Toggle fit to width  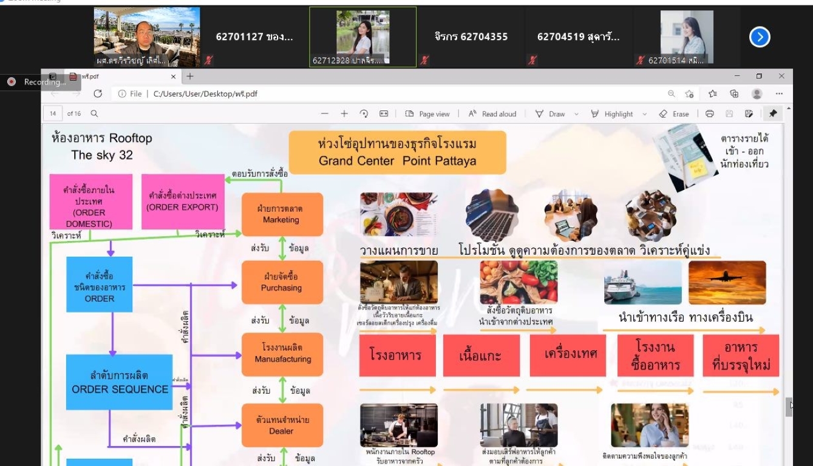(384, 113)
